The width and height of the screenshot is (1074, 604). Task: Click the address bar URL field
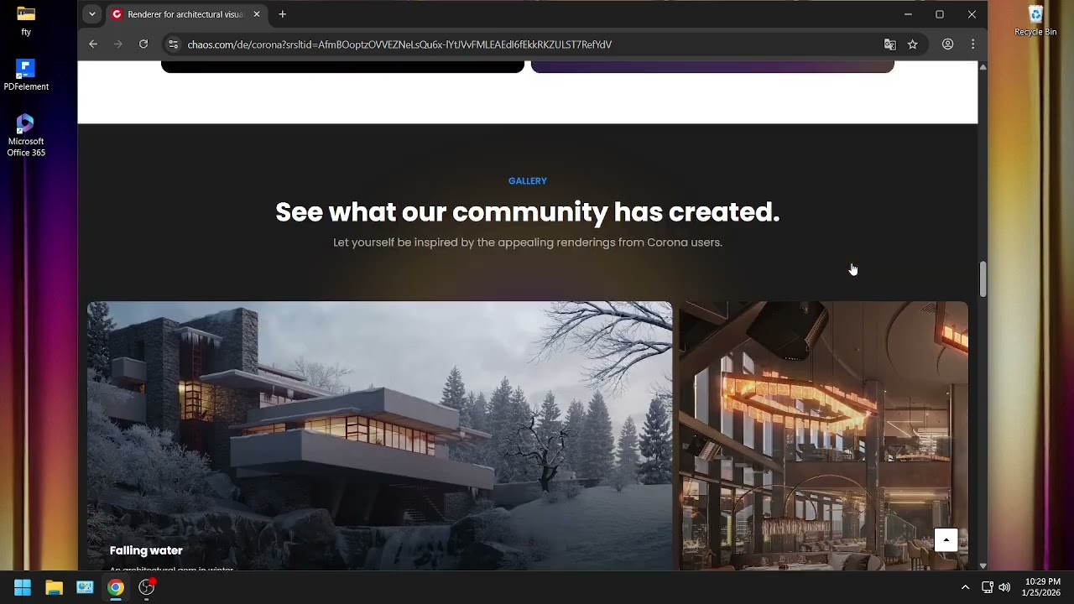pos(529,44)
